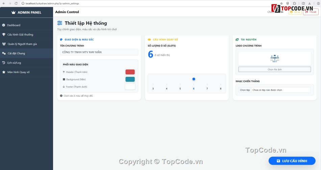The height and width of the screenshot is (170, 321).
Task: Reload the page with browser refresh icon
Action: click(16, 3)
